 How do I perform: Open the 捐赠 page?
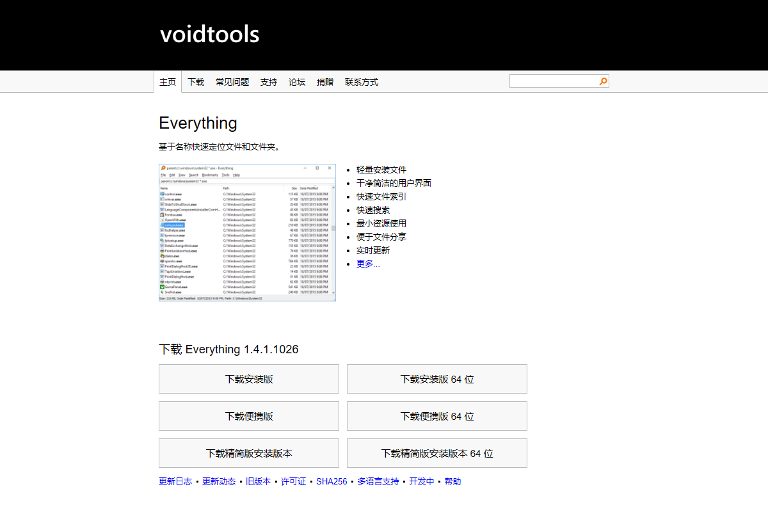click(x=325, y=81)
